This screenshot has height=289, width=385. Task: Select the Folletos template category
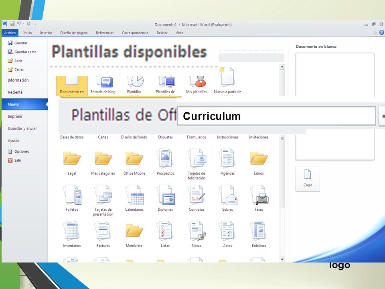pyautogui.click(x=72, y=198)
